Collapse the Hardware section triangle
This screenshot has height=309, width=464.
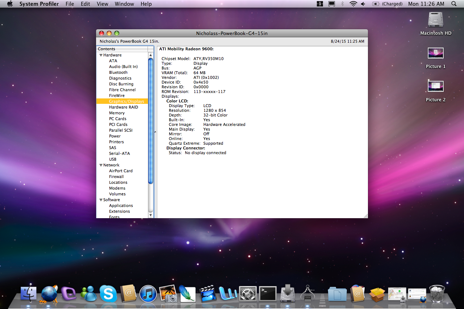101,55
